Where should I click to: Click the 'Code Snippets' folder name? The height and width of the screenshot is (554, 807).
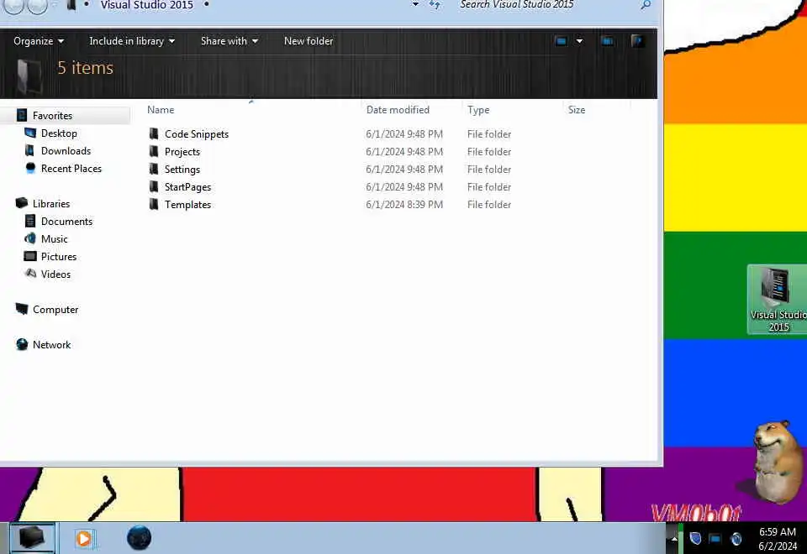pyautogui.click(x=197, y=134)
